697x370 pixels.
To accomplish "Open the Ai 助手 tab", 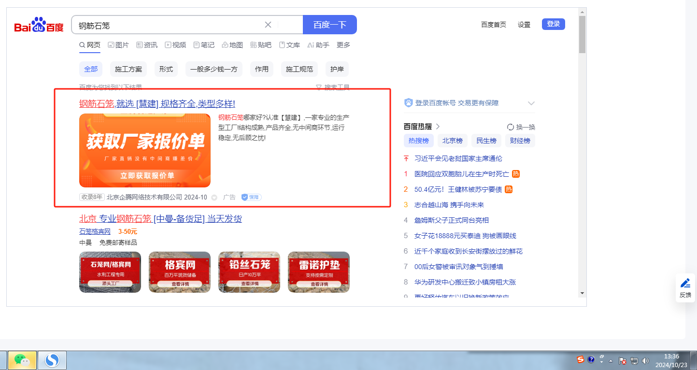I will click(318, 45).
